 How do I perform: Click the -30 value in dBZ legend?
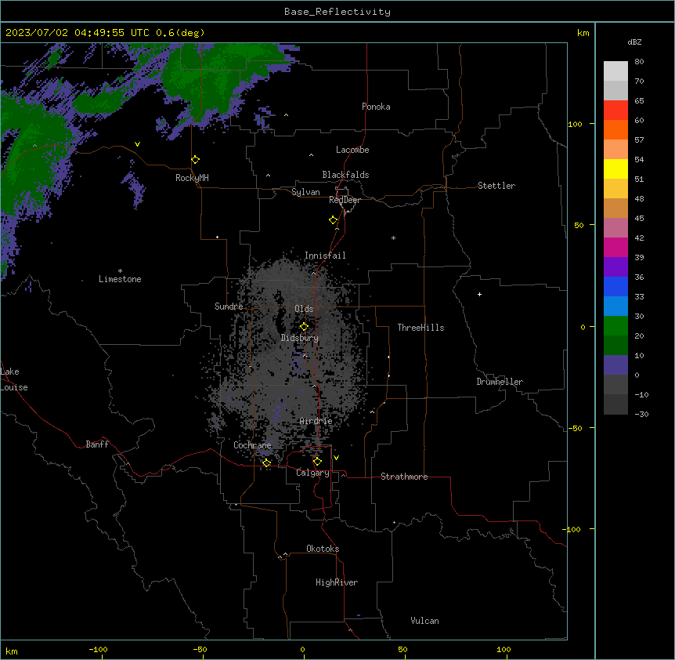click(x=641, y=414)
